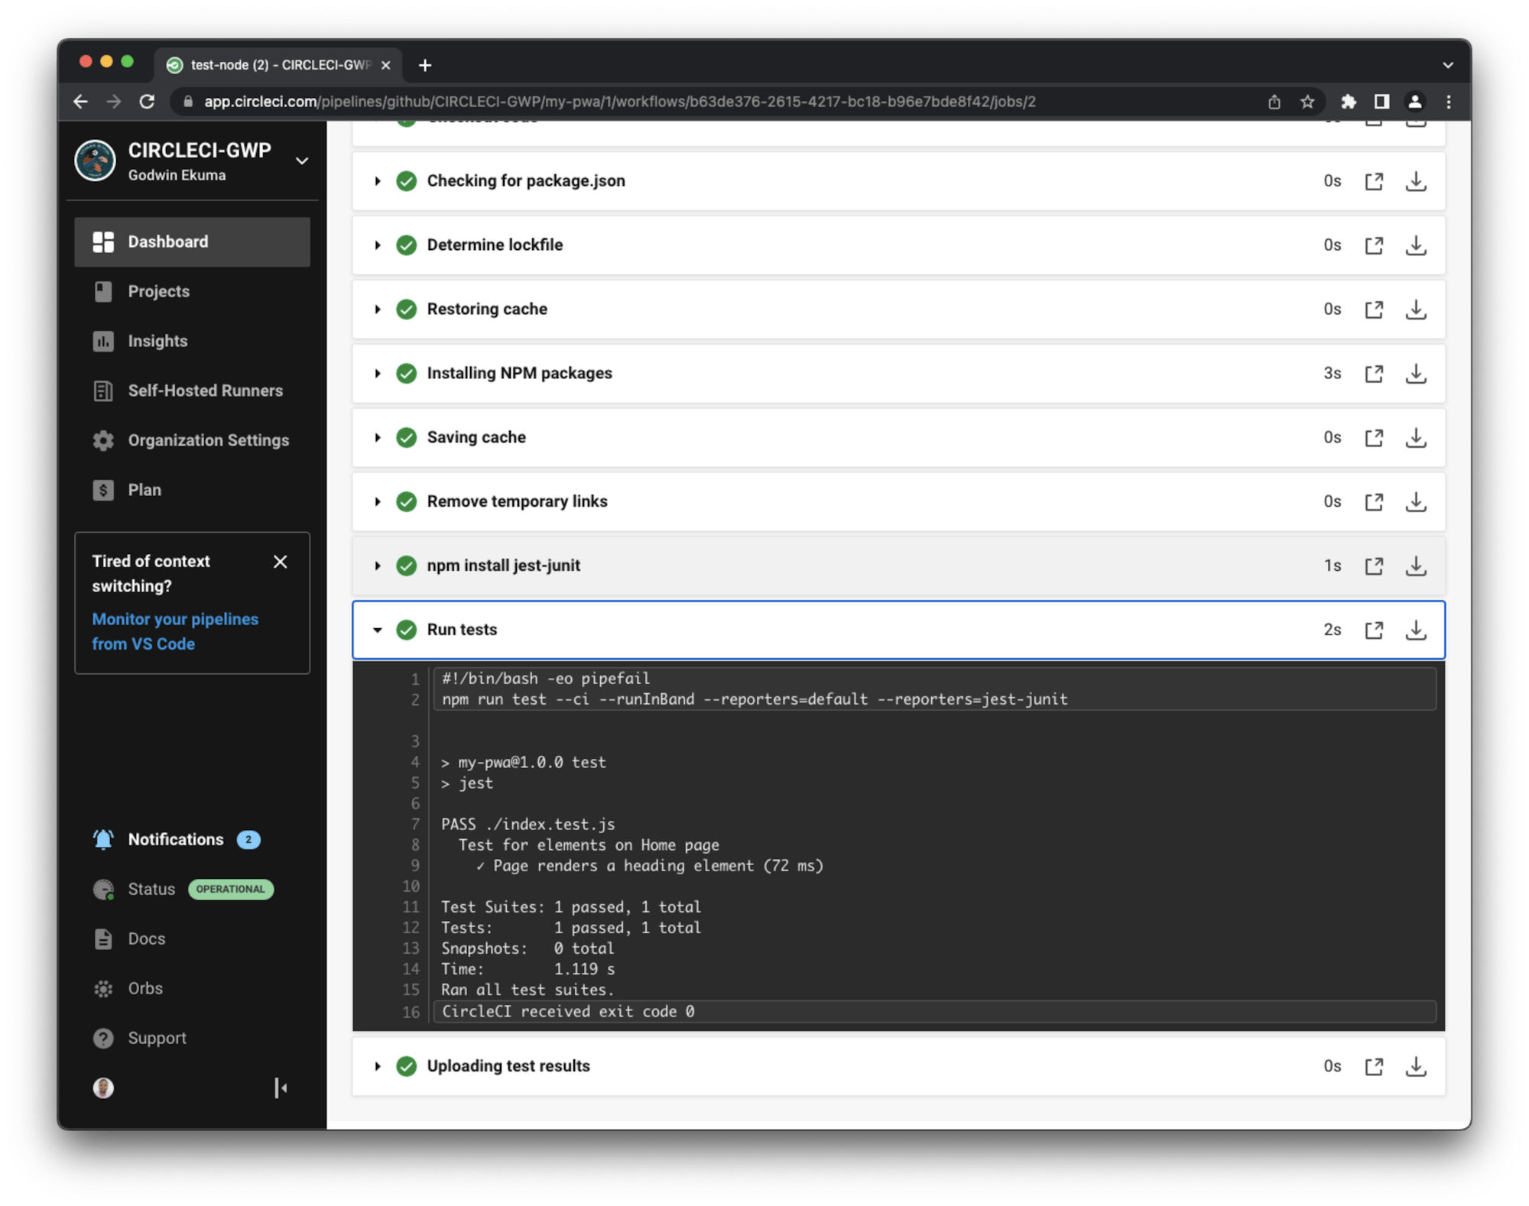Open a new browser tab
The image size is (1529, 1206).
[x=425, y=66]
